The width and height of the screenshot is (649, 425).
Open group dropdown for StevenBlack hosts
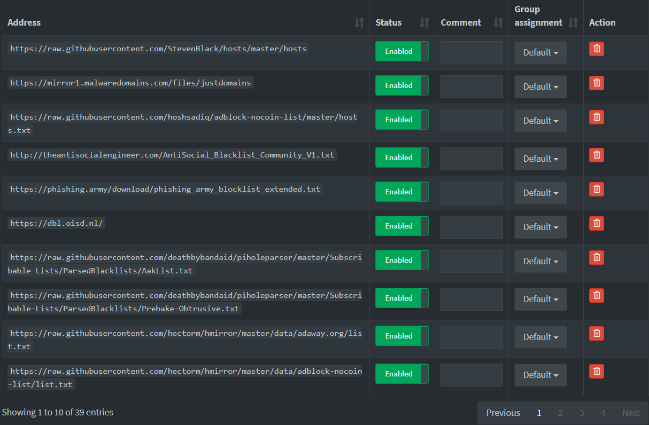point(540,52)
